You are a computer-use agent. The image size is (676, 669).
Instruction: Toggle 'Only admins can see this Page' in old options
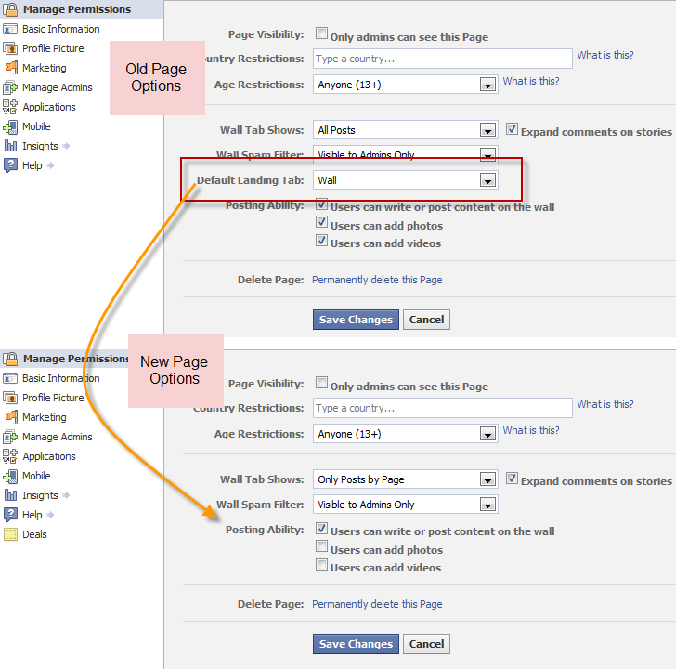click(x=321, y=33)
